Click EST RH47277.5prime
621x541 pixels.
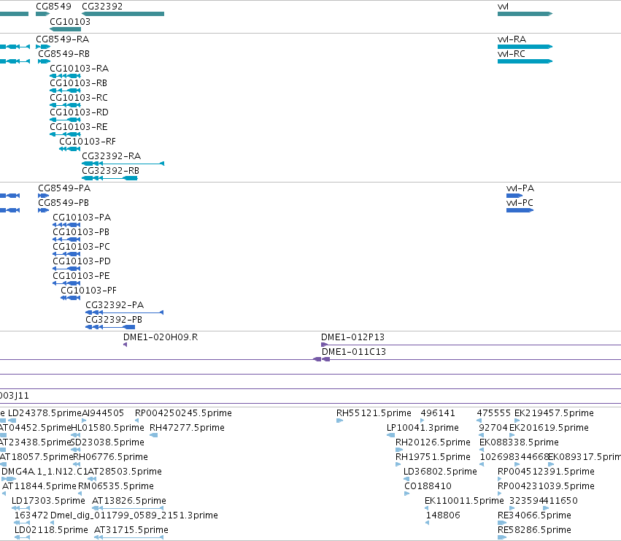pyautogui.click(x=187, y=428)
